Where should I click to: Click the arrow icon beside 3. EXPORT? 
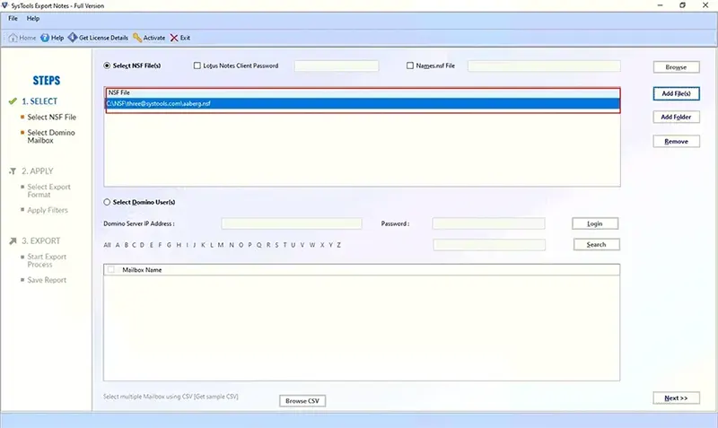13,240
